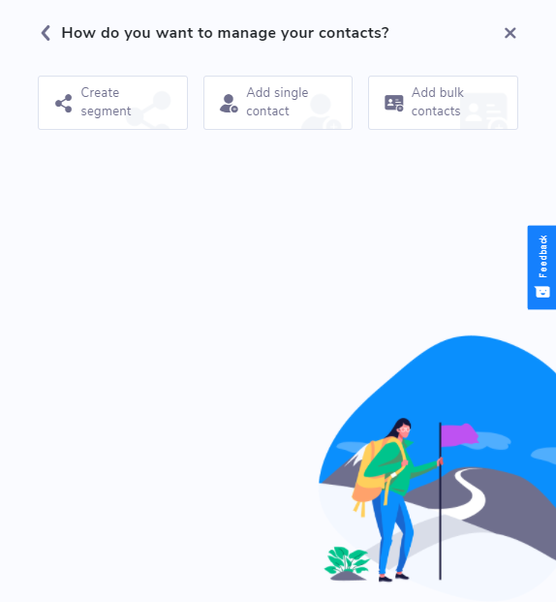Image resolution: width=556 pixels, height=602 pixels.
Task: Click the hiker's yellow backpack
Action: click(372, 472)
